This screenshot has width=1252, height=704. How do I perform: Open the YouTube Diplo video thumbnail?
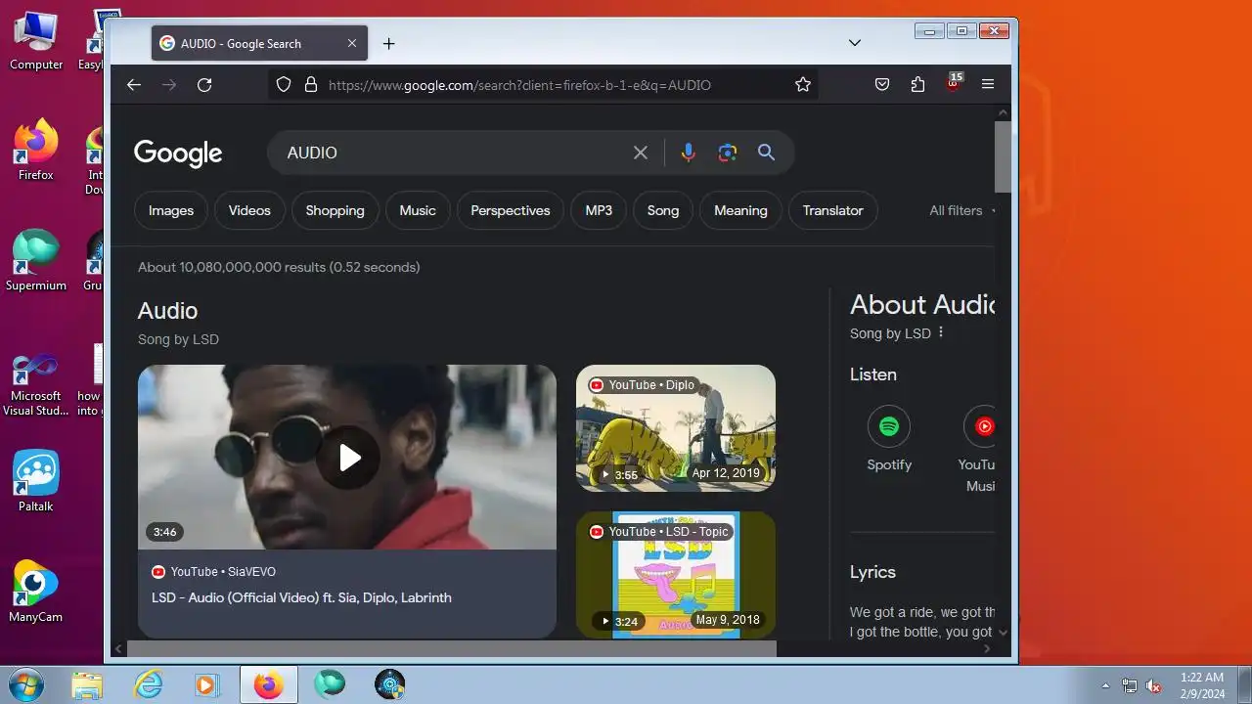click(x=676, y=428)
